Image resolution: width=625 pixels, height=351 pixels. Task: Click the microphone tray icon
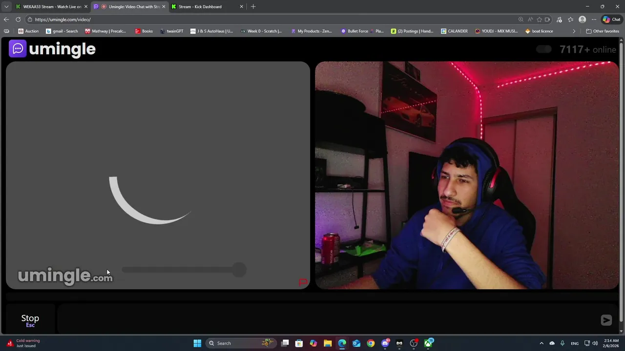click(x=562, y=343)
